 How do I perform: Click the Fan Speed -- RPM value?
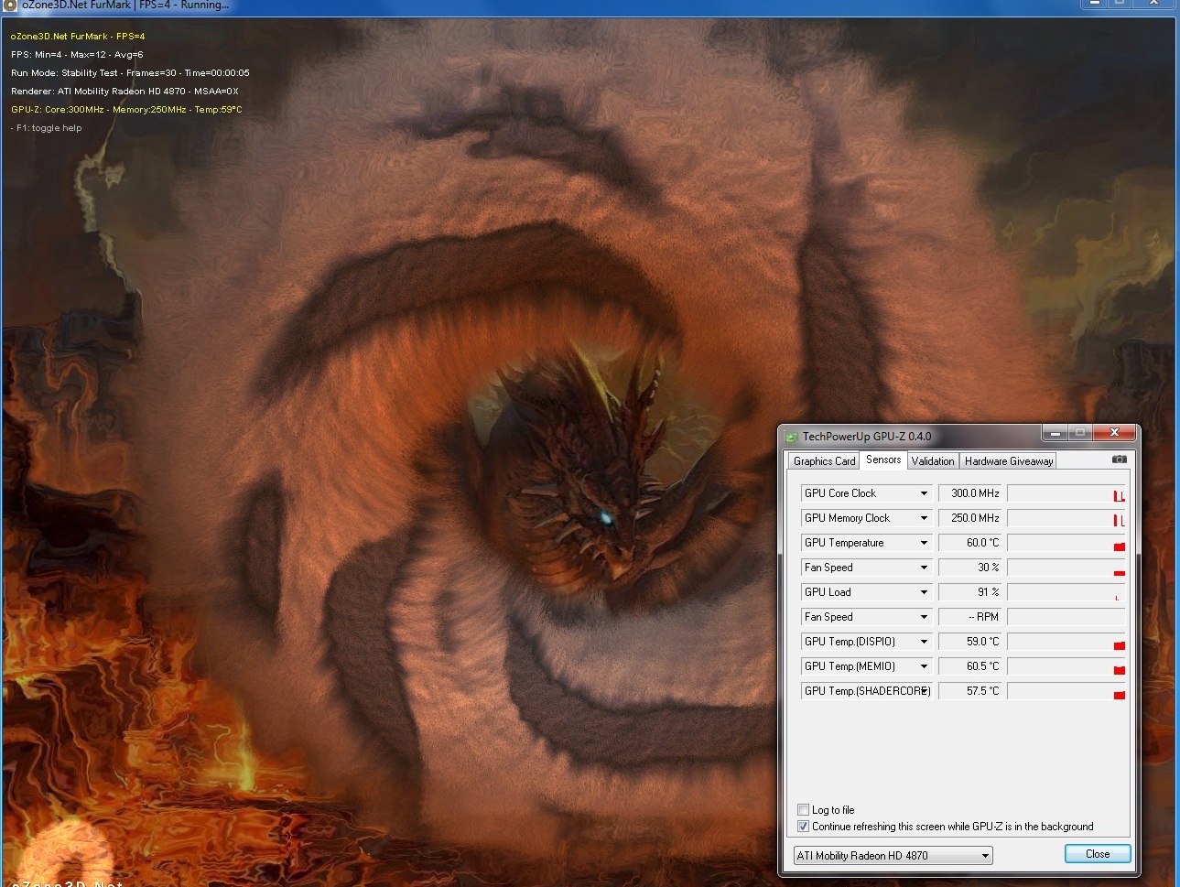[x=971, y=617]
